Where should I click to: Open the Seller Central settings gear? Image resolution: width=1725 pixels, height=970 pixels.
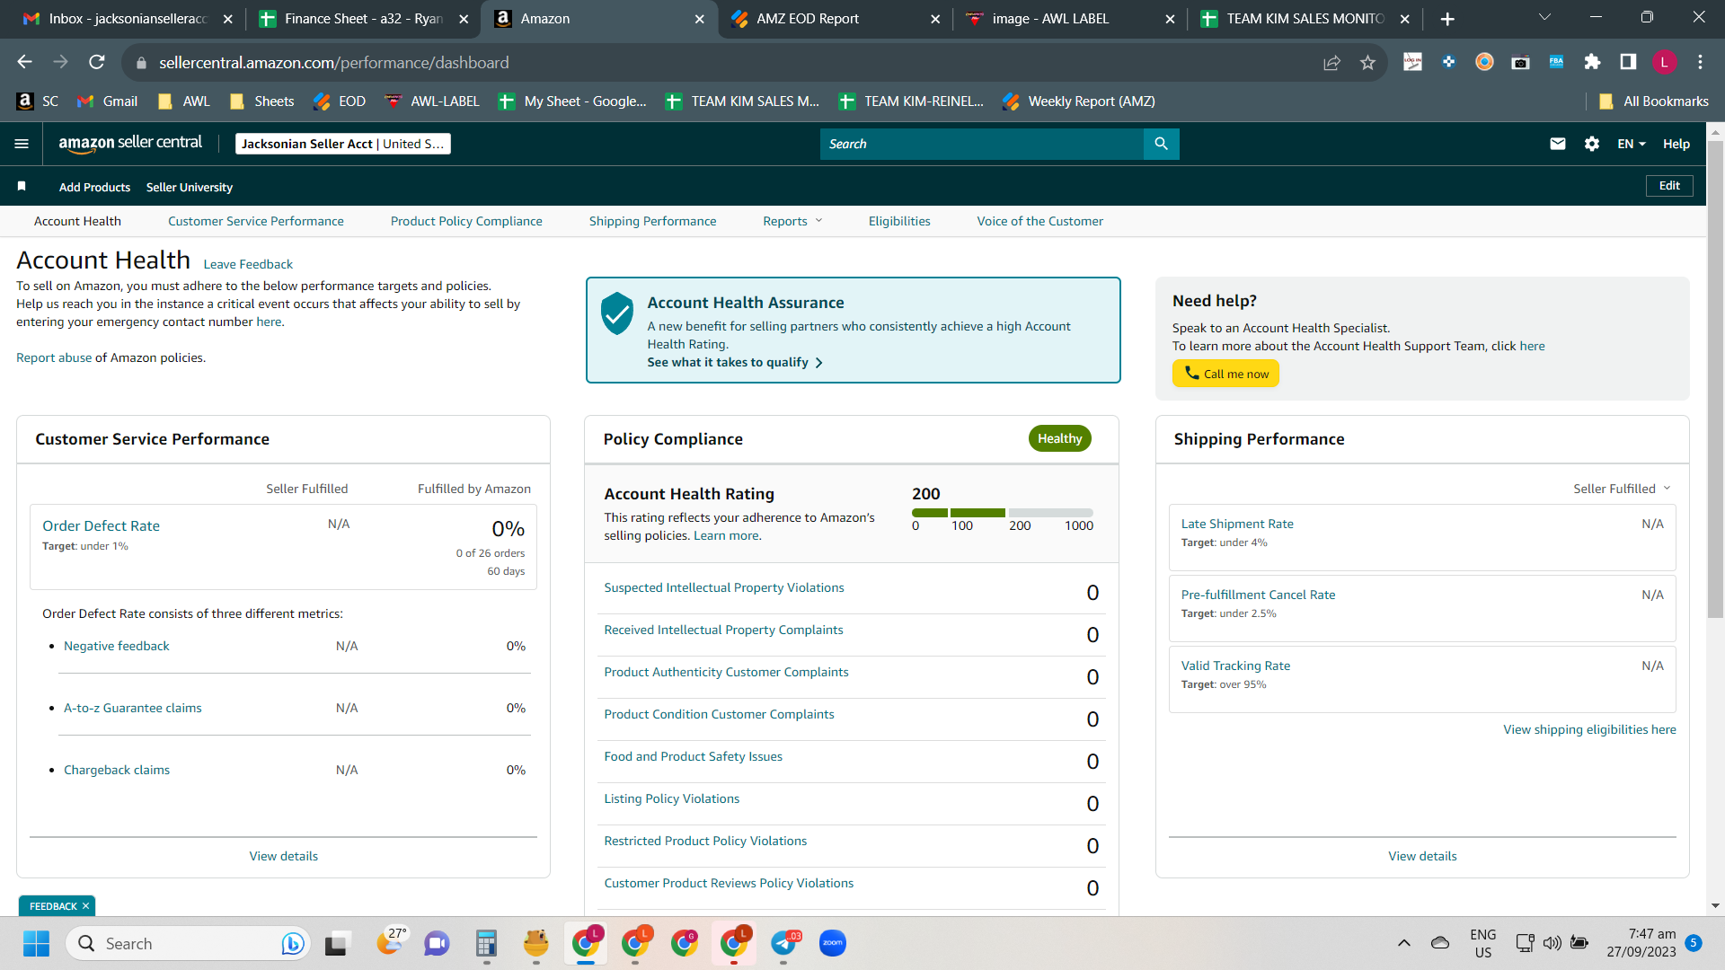pyautogui.click(x=1592, y=144)
